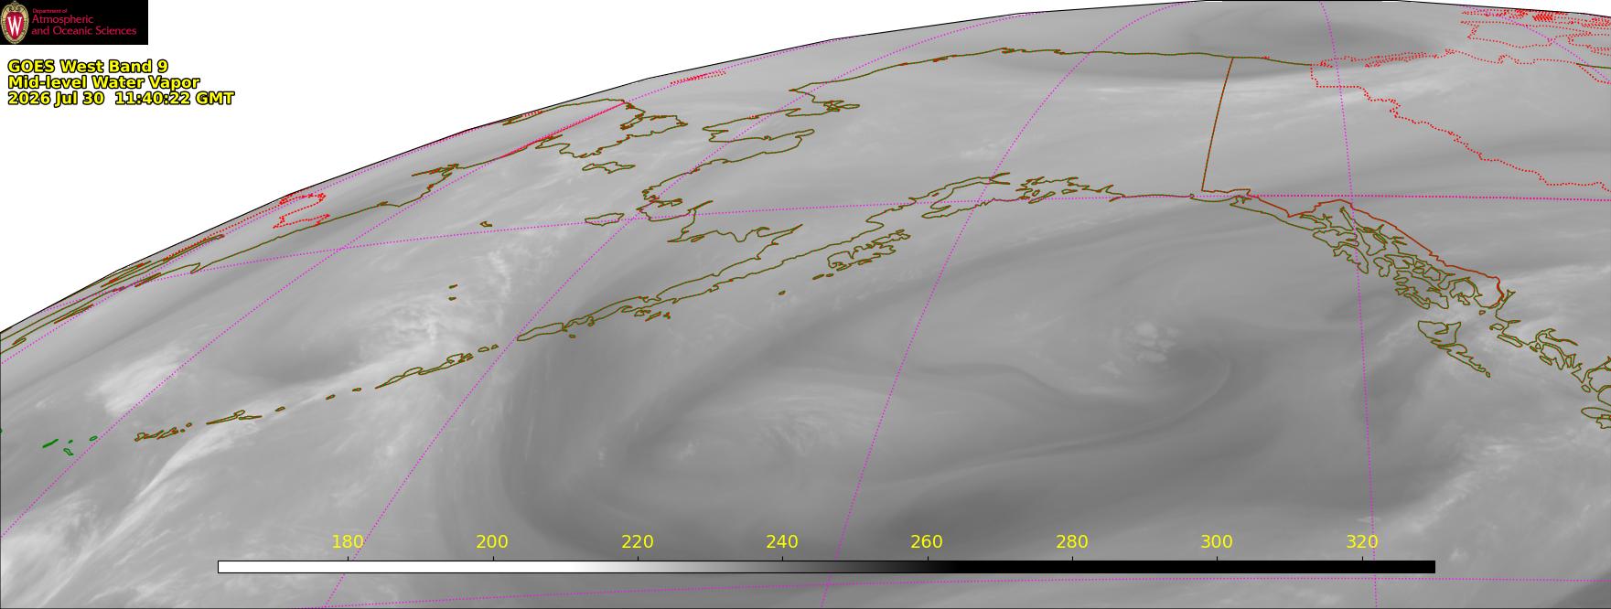The height and width of the screenshot is (609, 1611).
Task: Click the 180 value on the temperature scale
Action: click(x=348, y=541)
